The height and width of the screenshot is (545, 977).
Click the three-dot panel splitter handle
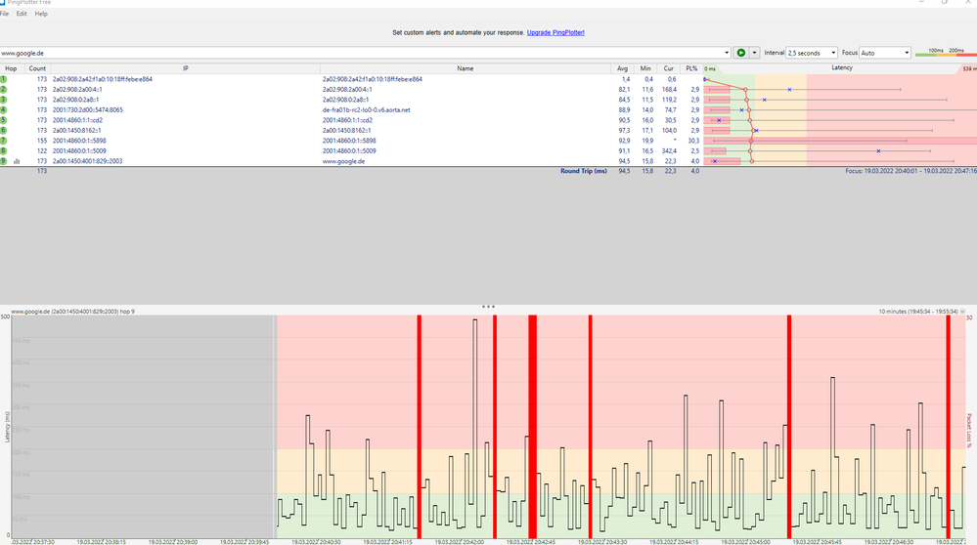pos(488,307)
